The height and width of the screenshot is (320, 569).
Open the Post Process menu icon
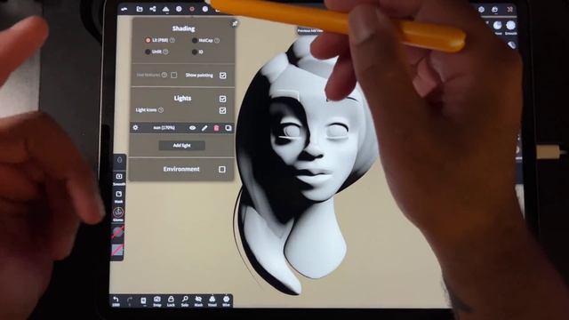pyautogui.click(x=205, y=9)
